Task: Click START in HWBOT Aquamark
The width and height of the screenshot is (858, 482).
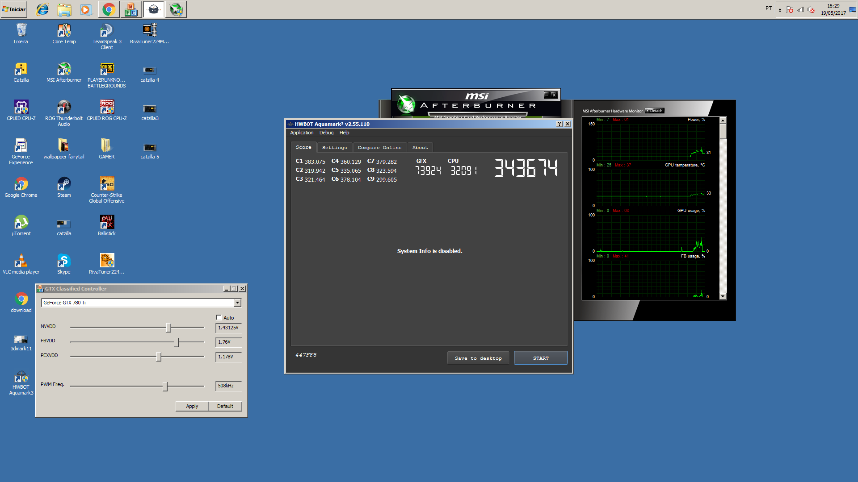Action: (541, 358)
